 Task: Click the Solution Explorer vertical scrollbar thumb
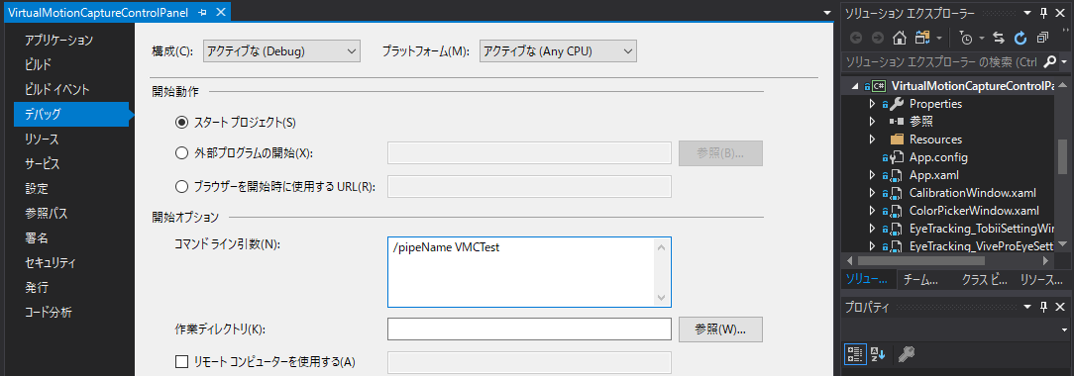(x=1062, y=157)
